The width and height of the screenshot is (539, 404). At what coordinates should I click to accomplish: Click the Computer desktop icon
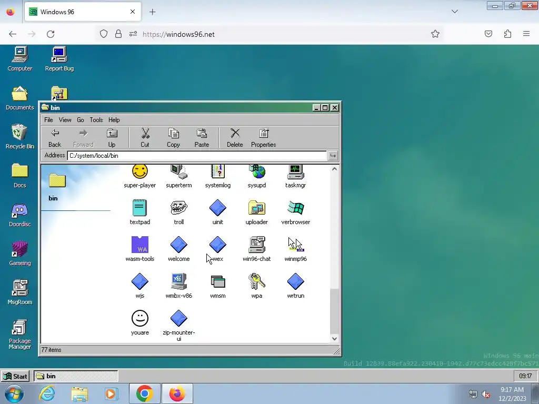click(20, 58)
